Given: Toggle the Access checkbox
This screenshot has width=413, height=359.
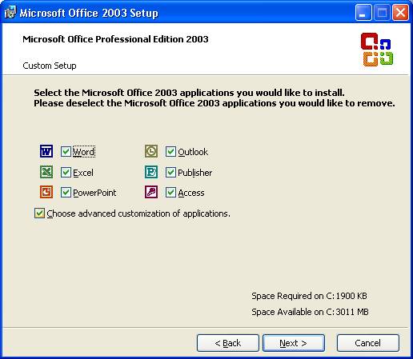Looking at the screenshot, I should click(170, 192).
